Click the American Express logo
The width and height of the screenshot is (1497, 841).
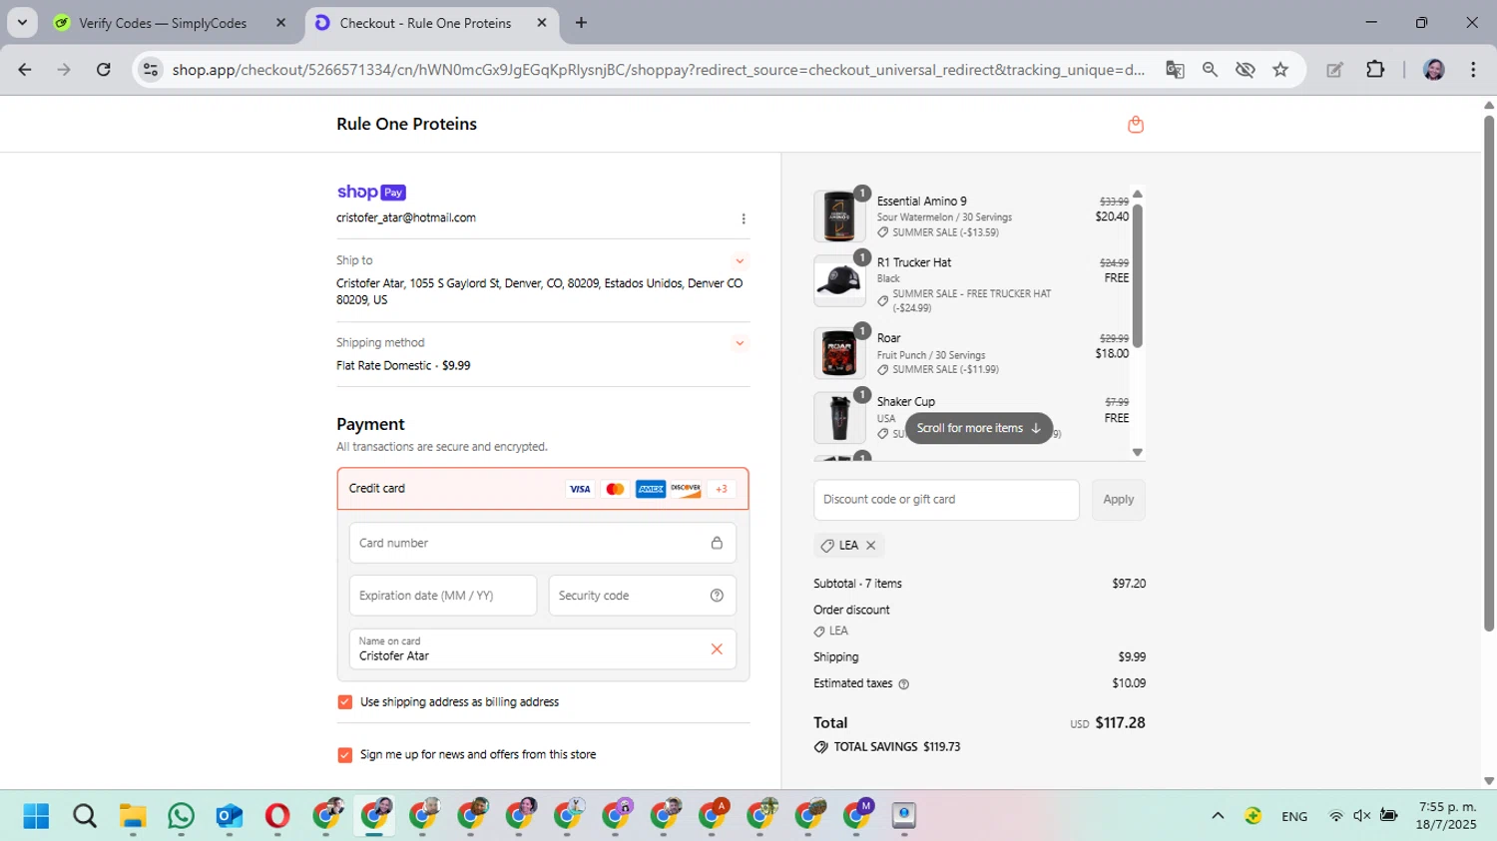pyautogui.click(x=651, y=489)
